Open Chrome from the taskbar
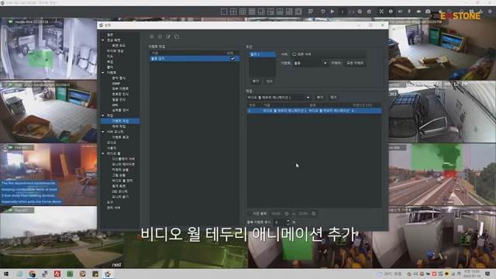Viewport: 496px width, 279px height. pos(32,274)
